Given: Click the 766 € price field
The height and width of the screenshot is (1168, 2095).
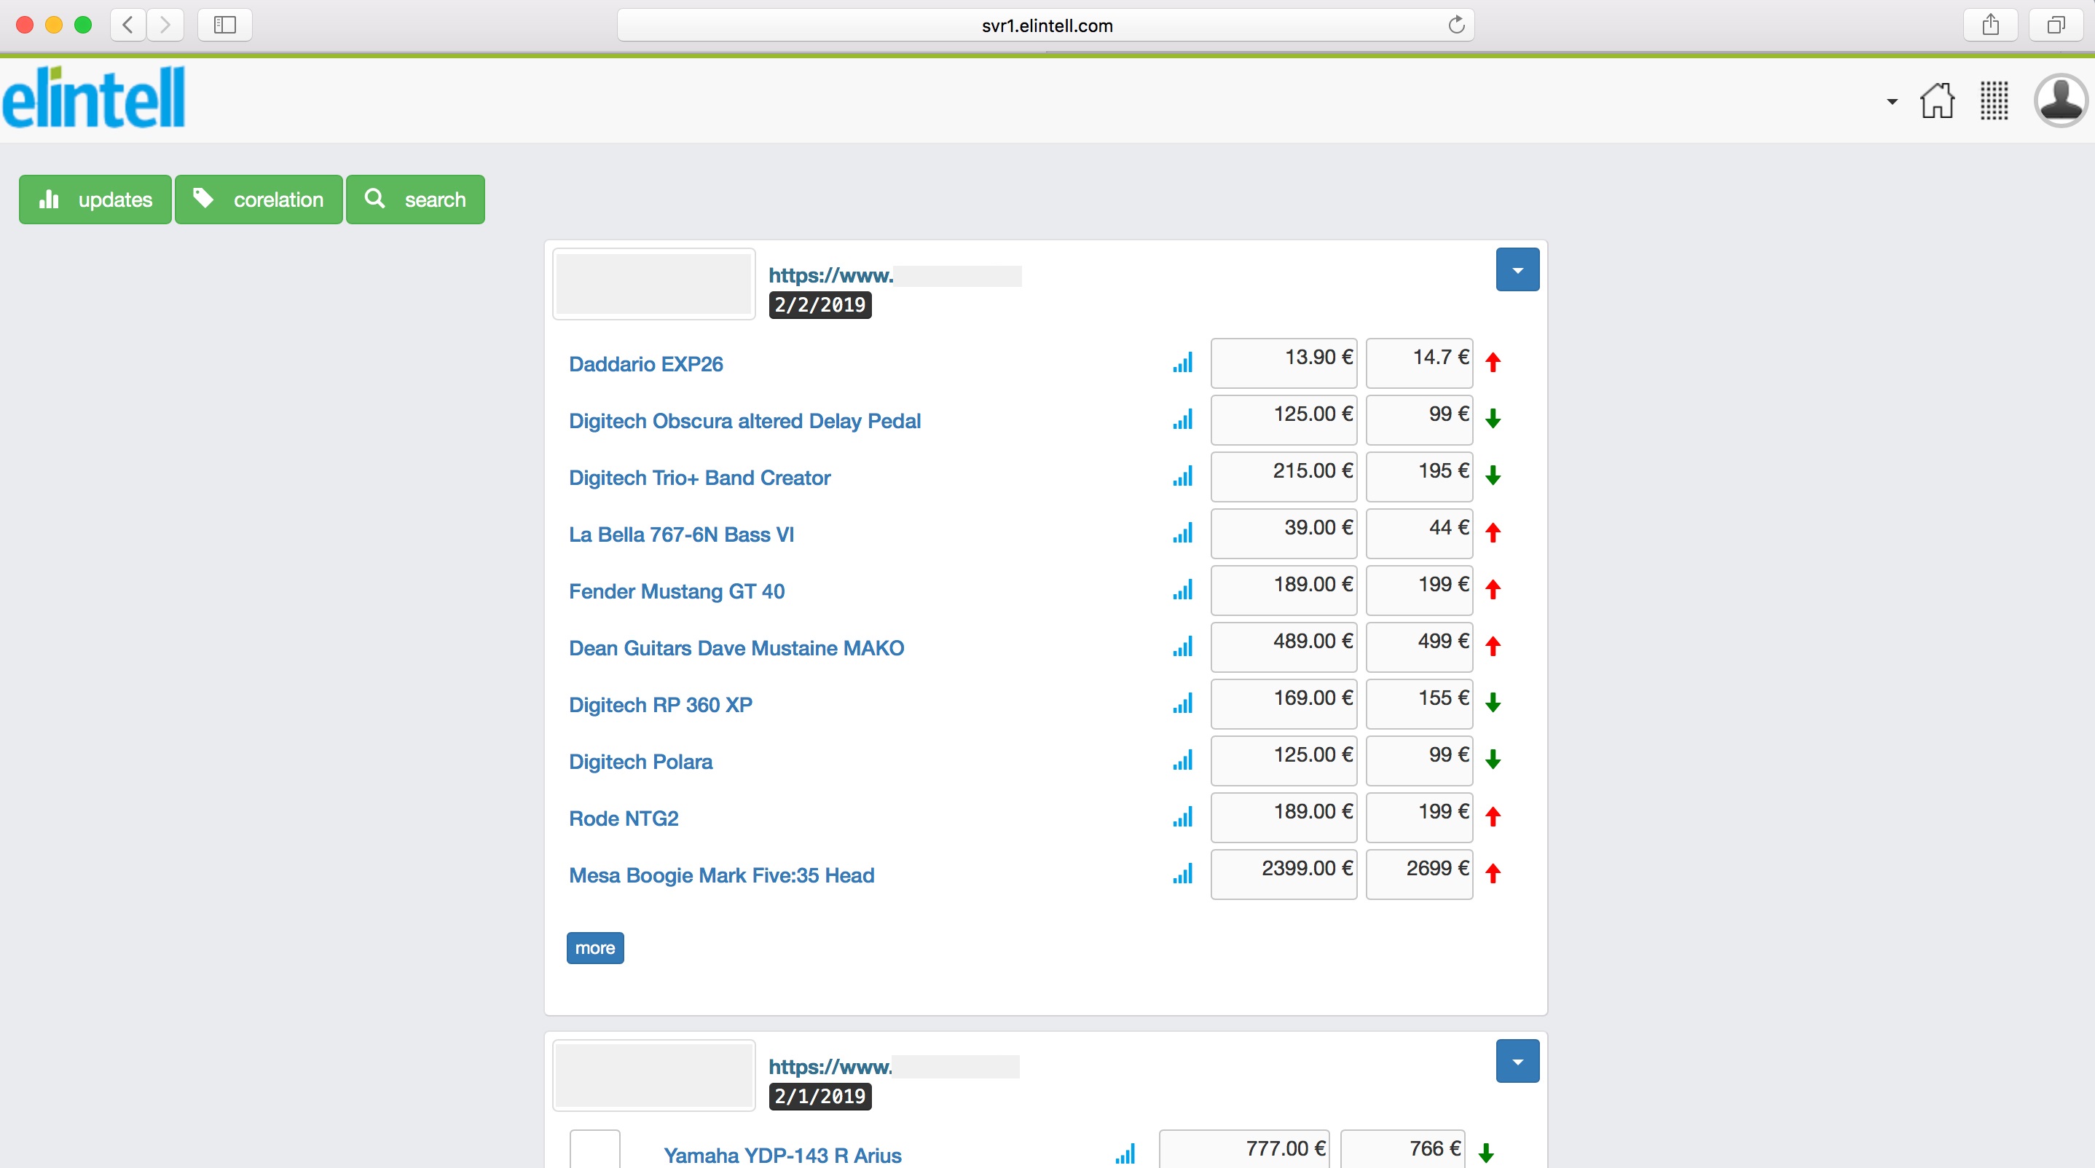Looking at the screenshot, I should [x=1402, y=1149].
